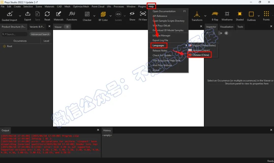Click the search magnifier icon

click(x=3, y=34)
